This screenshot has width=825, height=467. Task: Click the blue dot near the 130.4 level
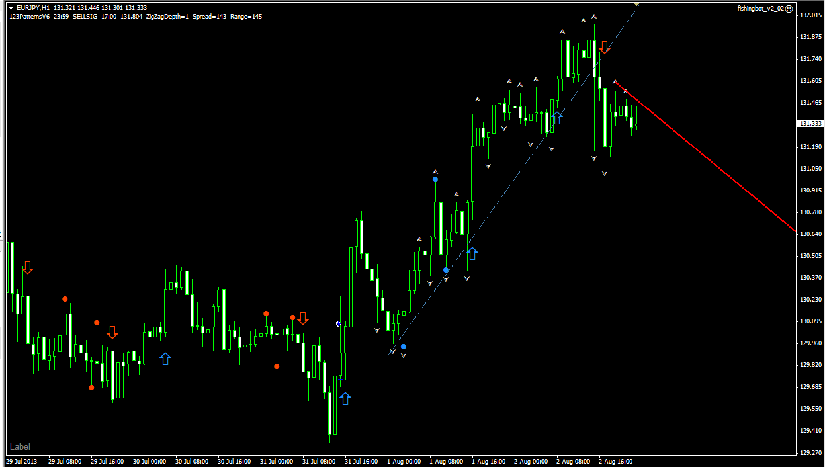point(446,270)
